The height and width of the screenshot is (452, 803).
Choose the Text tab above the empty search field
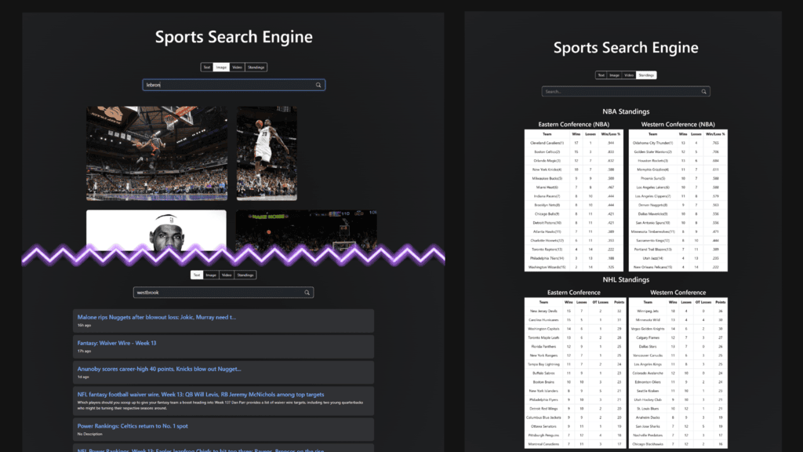coord(601,75)
